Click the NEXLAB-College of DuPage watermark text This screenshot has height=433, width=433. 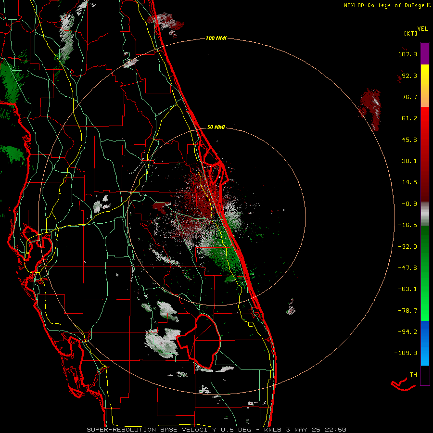coord(387,5)
